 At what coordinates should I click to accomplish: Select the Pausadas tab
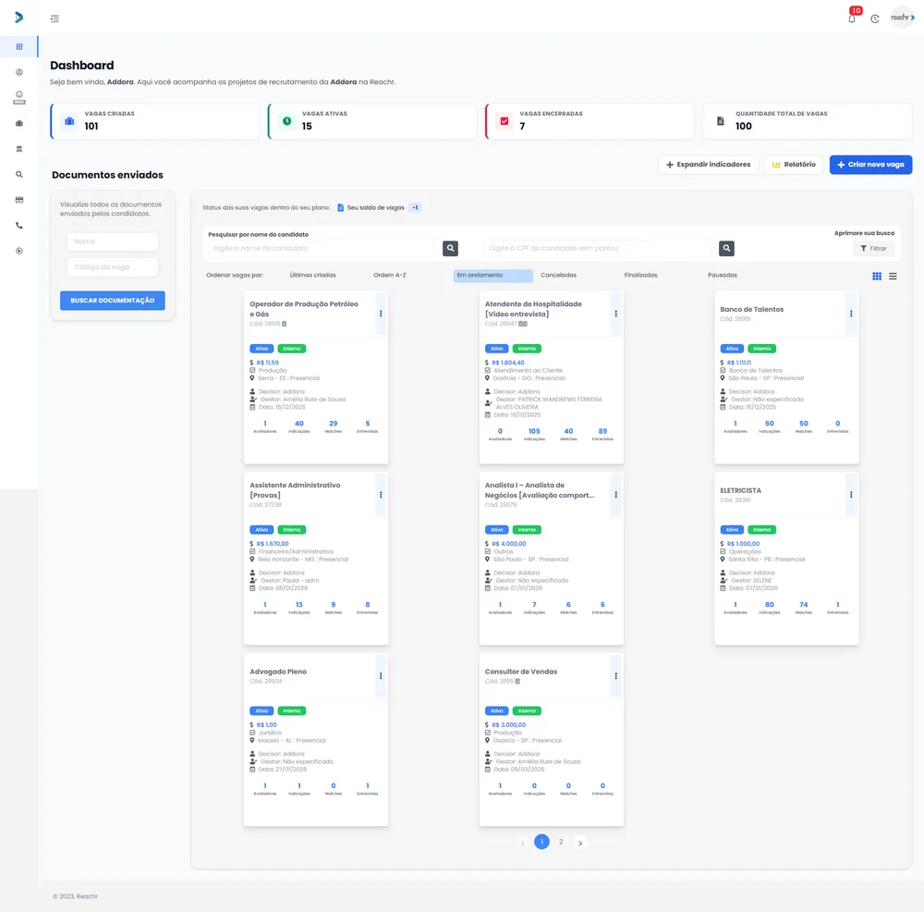pos(723,275)
